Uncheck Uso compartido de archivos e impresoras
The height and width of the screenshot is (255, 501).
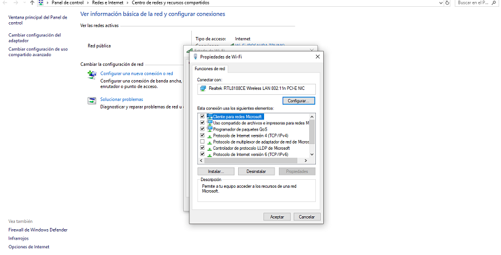click(202, 123)
